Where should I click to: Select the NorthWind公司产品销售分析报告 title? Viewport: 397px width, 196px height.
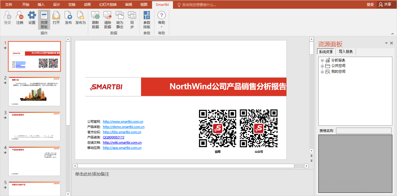228,86
